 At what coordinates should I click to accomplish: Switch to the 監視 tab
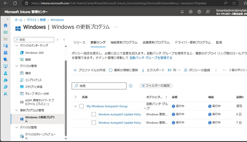coord(219,42)
